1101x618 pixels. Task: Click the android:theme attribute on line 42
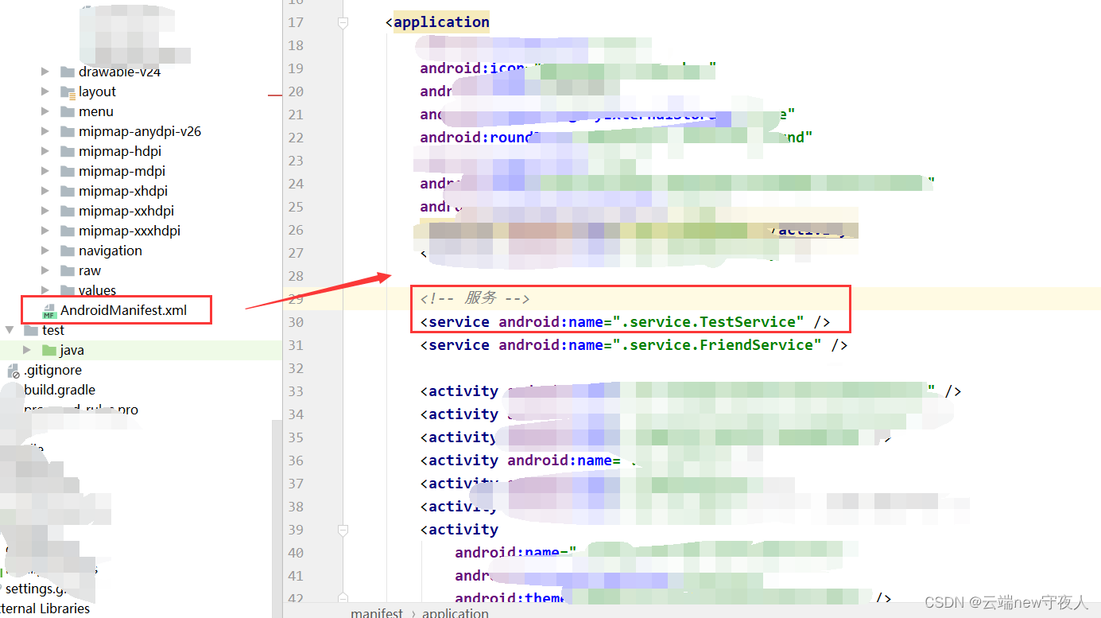pyautogui.click(x=510, y=599)
